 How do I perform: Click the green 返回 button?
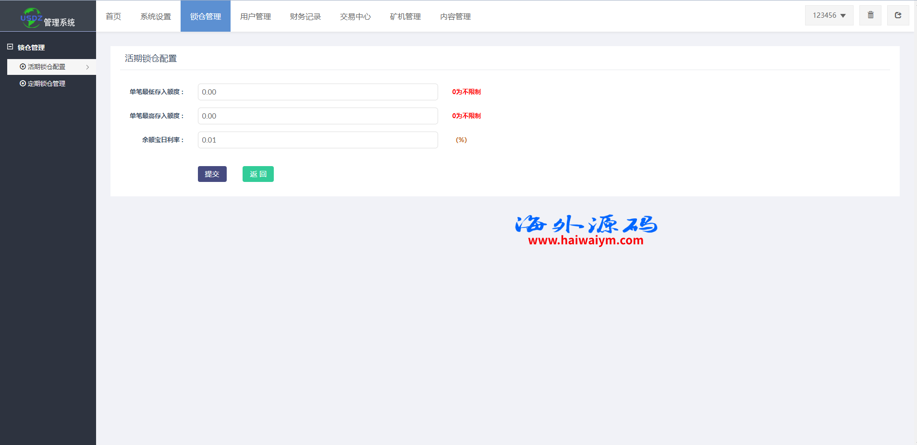click(258, 174)
